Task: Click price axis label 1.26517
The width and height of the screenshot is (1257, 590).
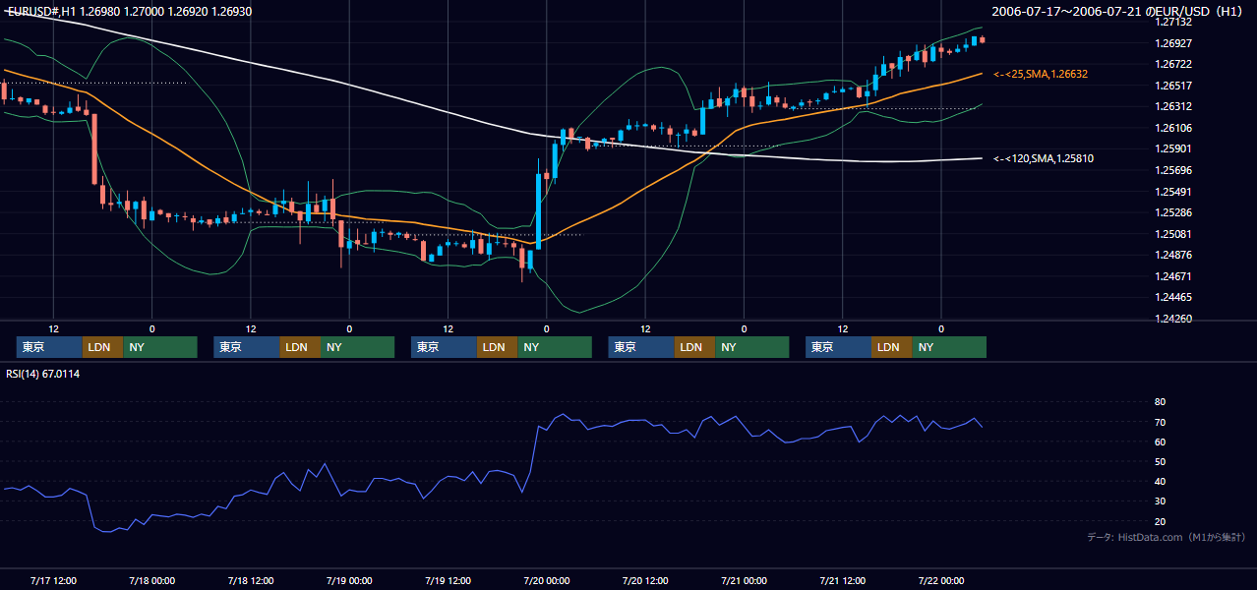Action: [1174, 86]
